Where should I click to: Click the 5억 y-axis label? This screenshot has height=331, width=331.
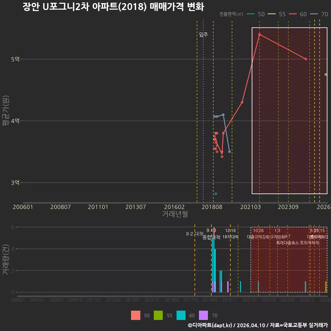(15, 59)
